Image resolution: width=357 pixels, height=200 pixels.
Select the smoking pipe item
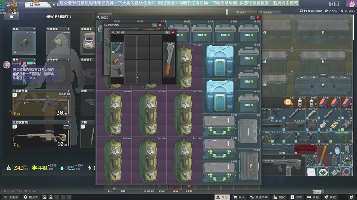pos(116,59)
